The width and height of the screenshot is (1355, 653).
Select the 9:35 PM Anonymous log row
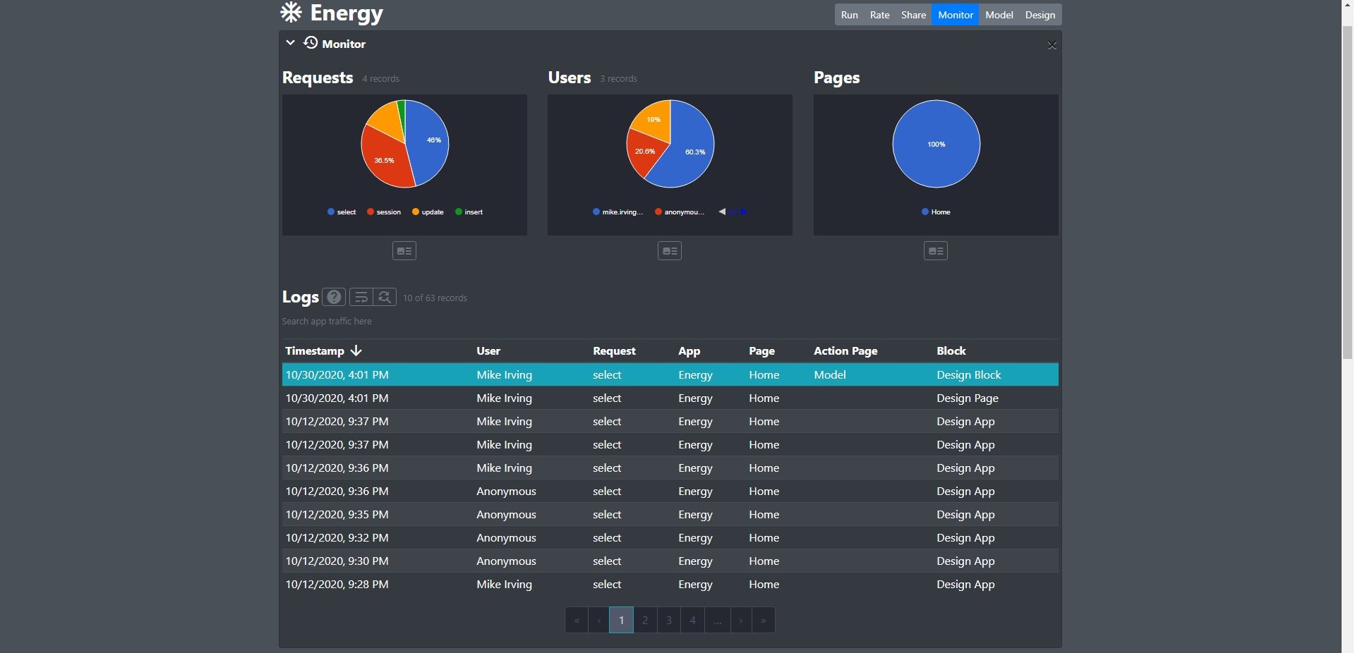click(670, 514)
